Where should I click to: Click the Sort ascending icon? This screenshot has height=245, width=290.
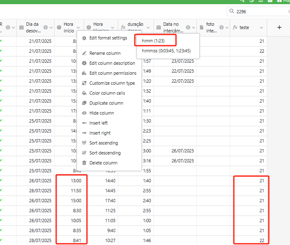click(84, 143)
